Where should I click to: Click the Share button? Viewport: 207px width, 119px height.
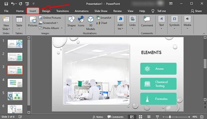coord(196,11)
